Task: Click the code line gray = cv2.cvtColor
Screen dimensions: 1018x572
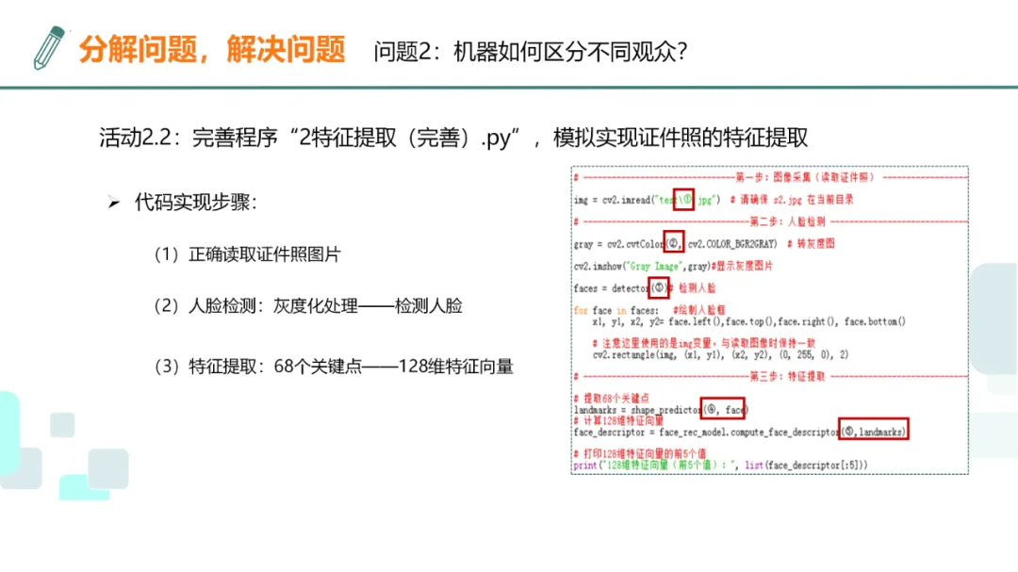Action: tap(676, 243)
